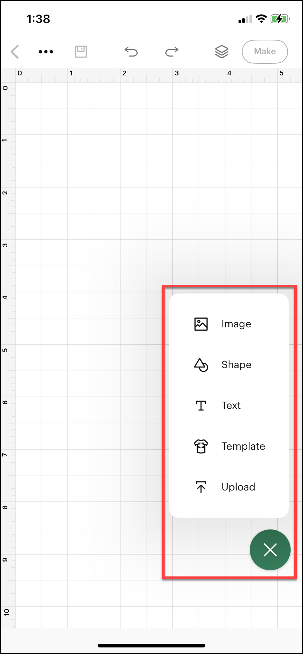Go back using the chevron arrow

pyautogui.click(x=15, y=52)
